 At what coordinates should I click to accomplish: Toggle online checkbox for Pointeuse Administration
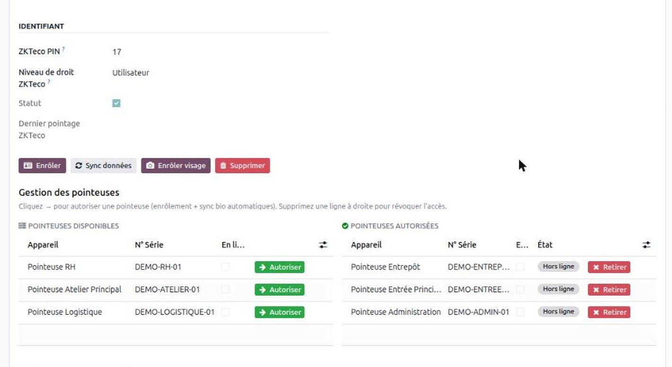click(x=520, y=312)
